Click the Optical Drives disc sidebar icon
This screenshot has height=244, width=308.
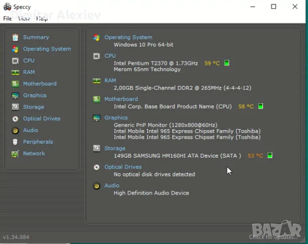15,118
